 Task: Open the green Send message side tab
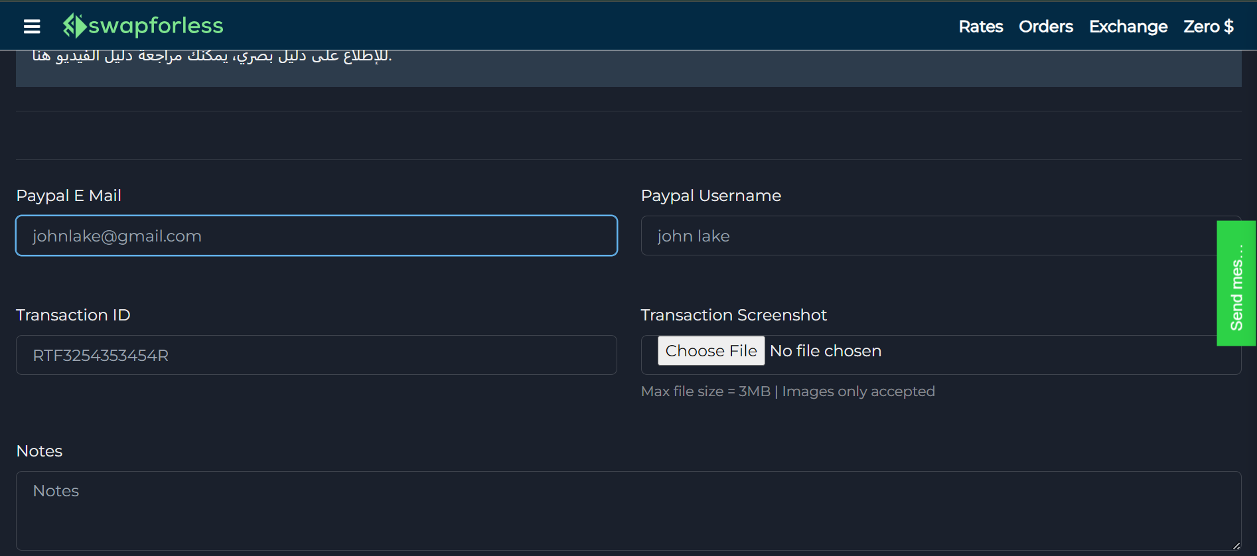(1236, 283)
